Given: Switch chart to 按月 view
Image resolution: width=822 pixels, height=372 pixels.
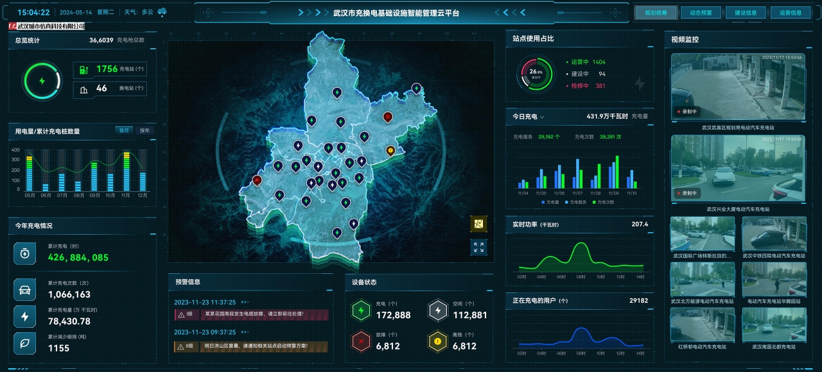Looking at the screenshot, I should (124, 131).
